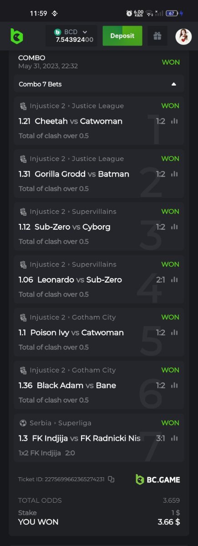Tap the 7.54392400 balance amount
The height and width of the screenshot is (546, 198).
[x=75, y=40]
